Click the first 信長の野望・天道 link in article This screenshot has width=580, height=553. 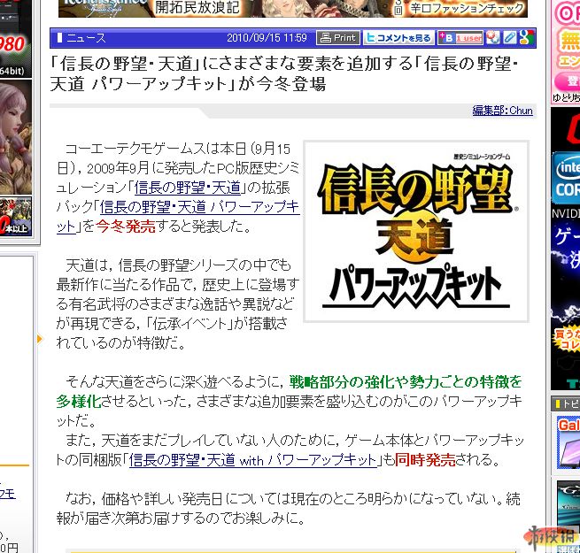click(x=187, y=187)
